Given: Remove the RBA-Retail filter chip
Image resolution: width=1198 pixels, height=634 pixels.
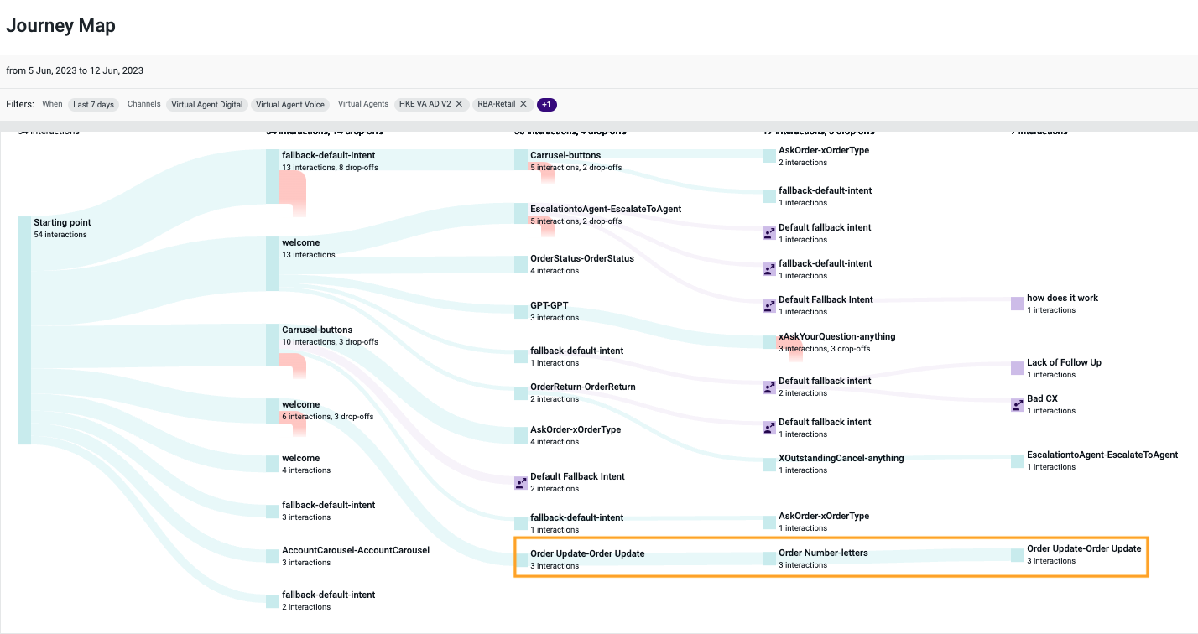Looking at the screenshot, I should [523, 104].
